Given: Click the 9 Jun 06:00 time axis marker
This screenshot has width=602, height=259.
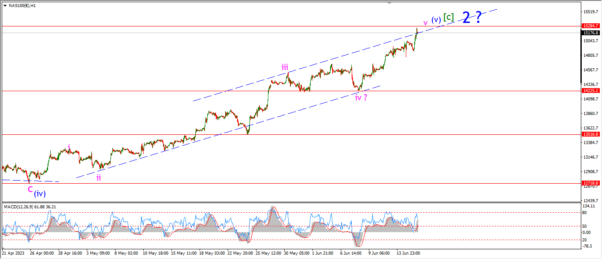Looking at the screenshot, I should (379, 254).
